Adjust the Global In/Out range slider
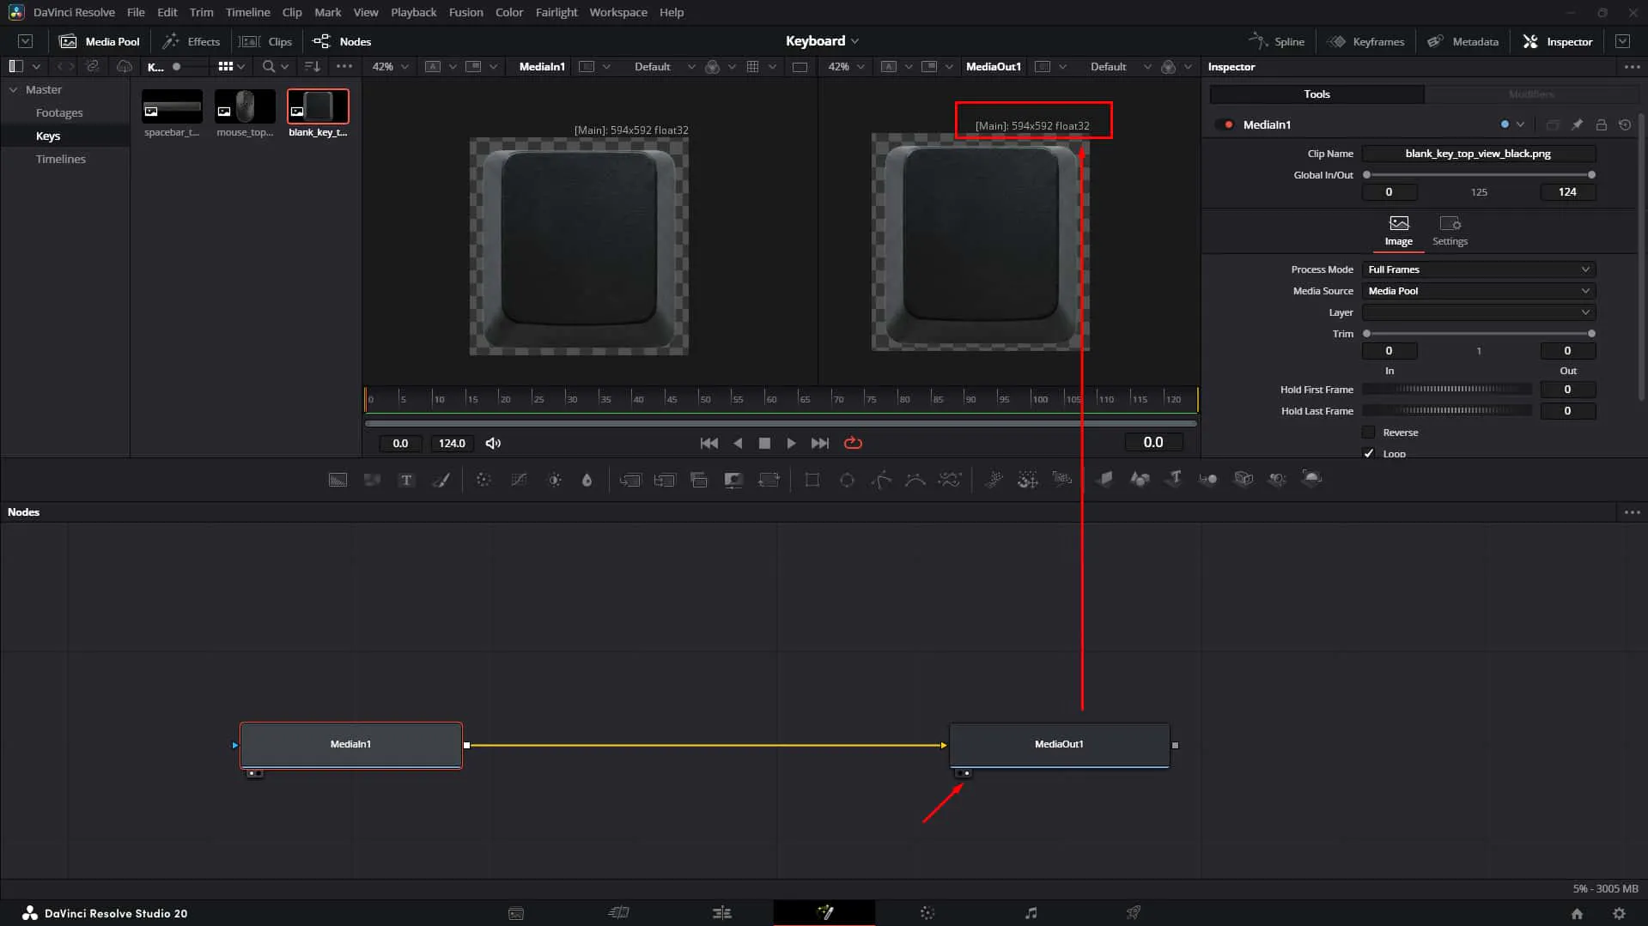Viewport: 1648px width, 926px height. (1479, 175)
